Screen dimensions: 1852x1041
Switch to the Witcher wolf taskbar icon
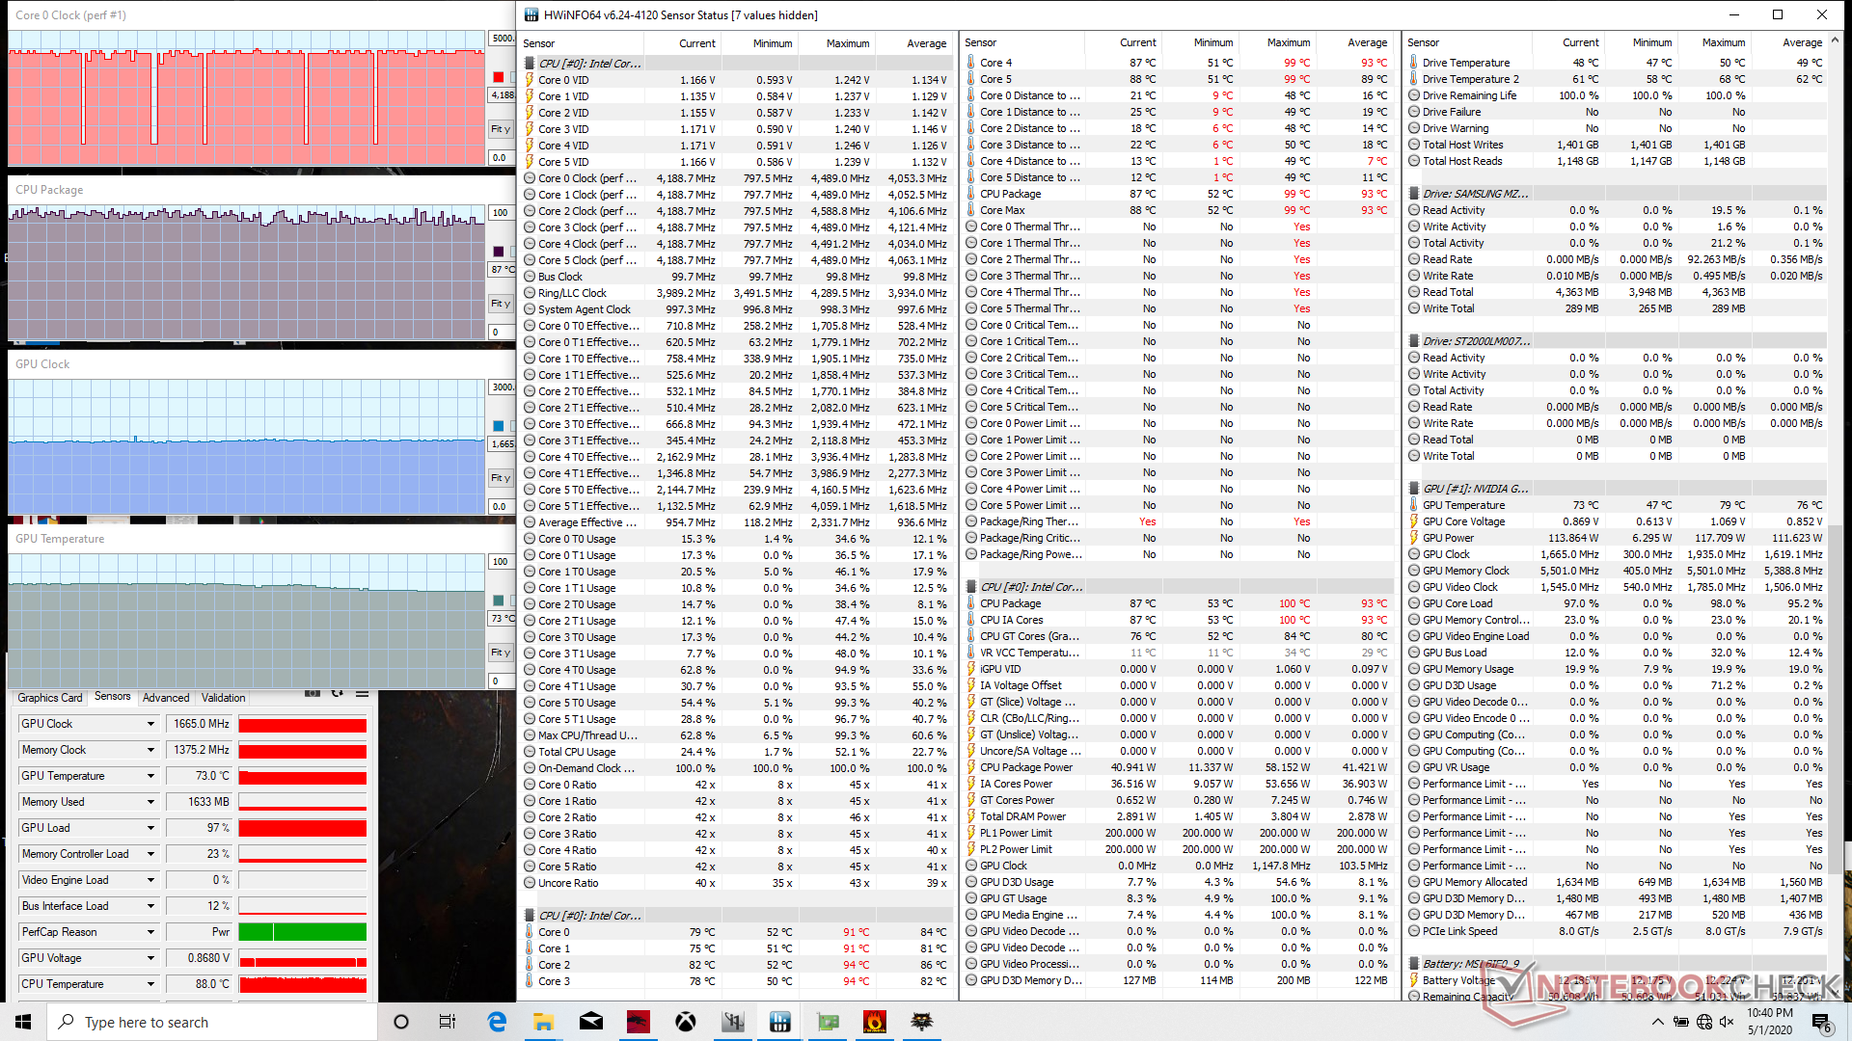tap(922, 1022)
